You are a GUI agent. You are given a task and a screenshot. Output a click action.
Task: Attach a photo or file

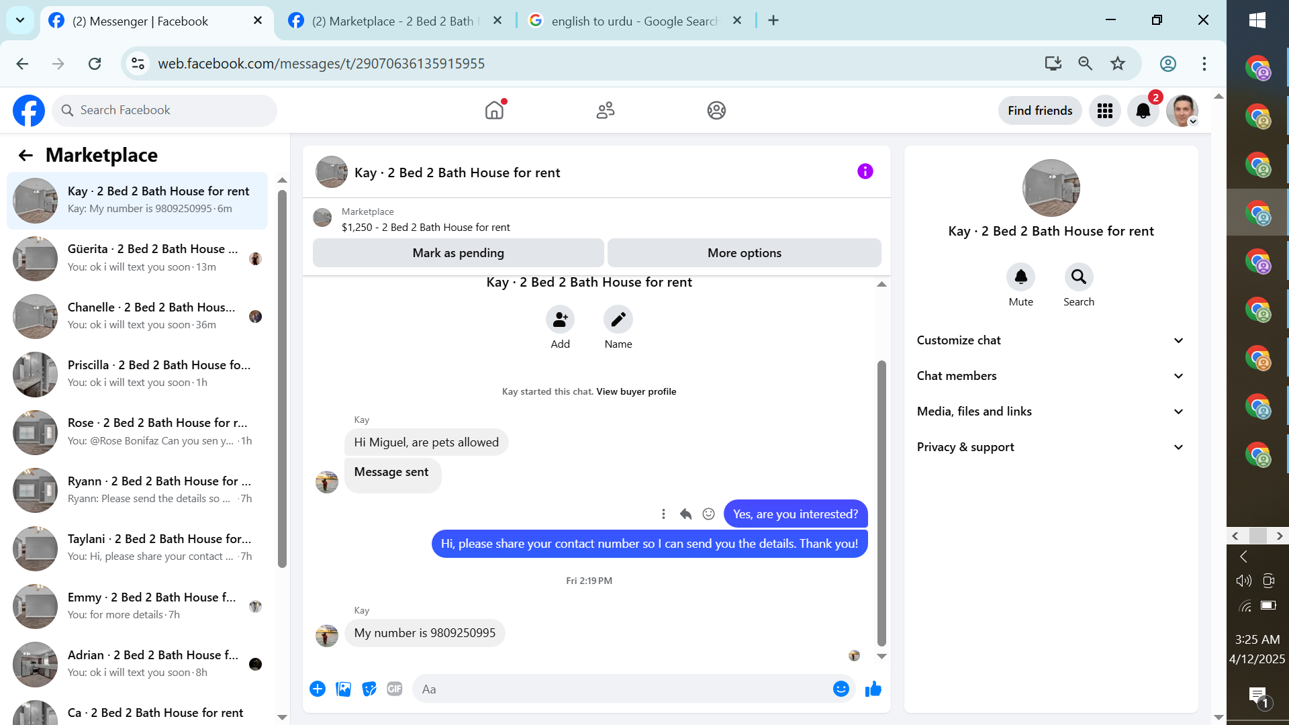click(x=343, y=689)
